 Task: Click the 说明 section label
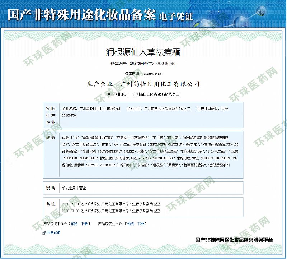tap(51, 188)
